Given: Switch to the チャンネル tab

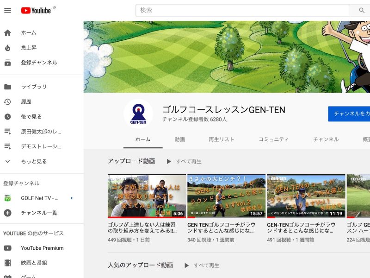Looking at the screenshot, I should 326,139.
